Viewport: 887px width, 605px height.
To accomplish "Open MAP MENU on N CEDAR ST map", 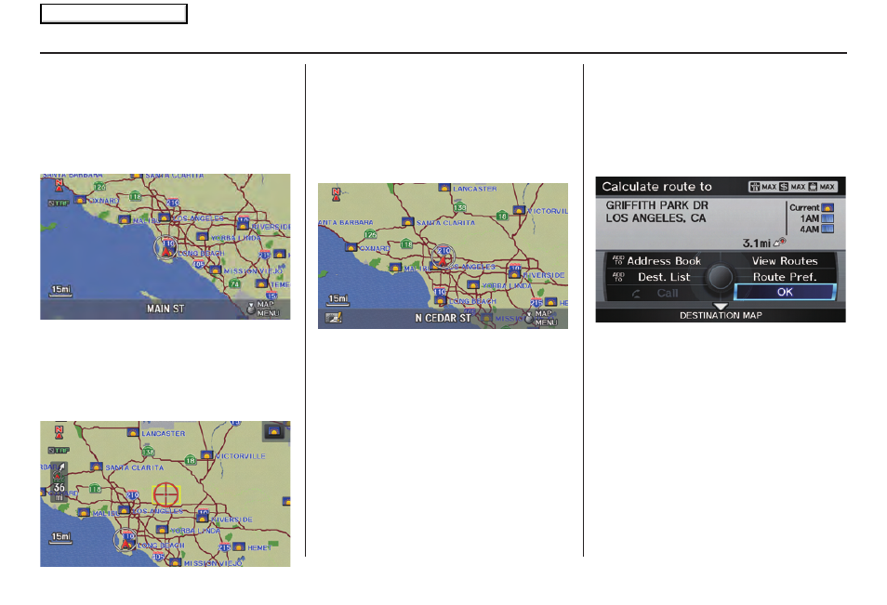I will [542, 318].
